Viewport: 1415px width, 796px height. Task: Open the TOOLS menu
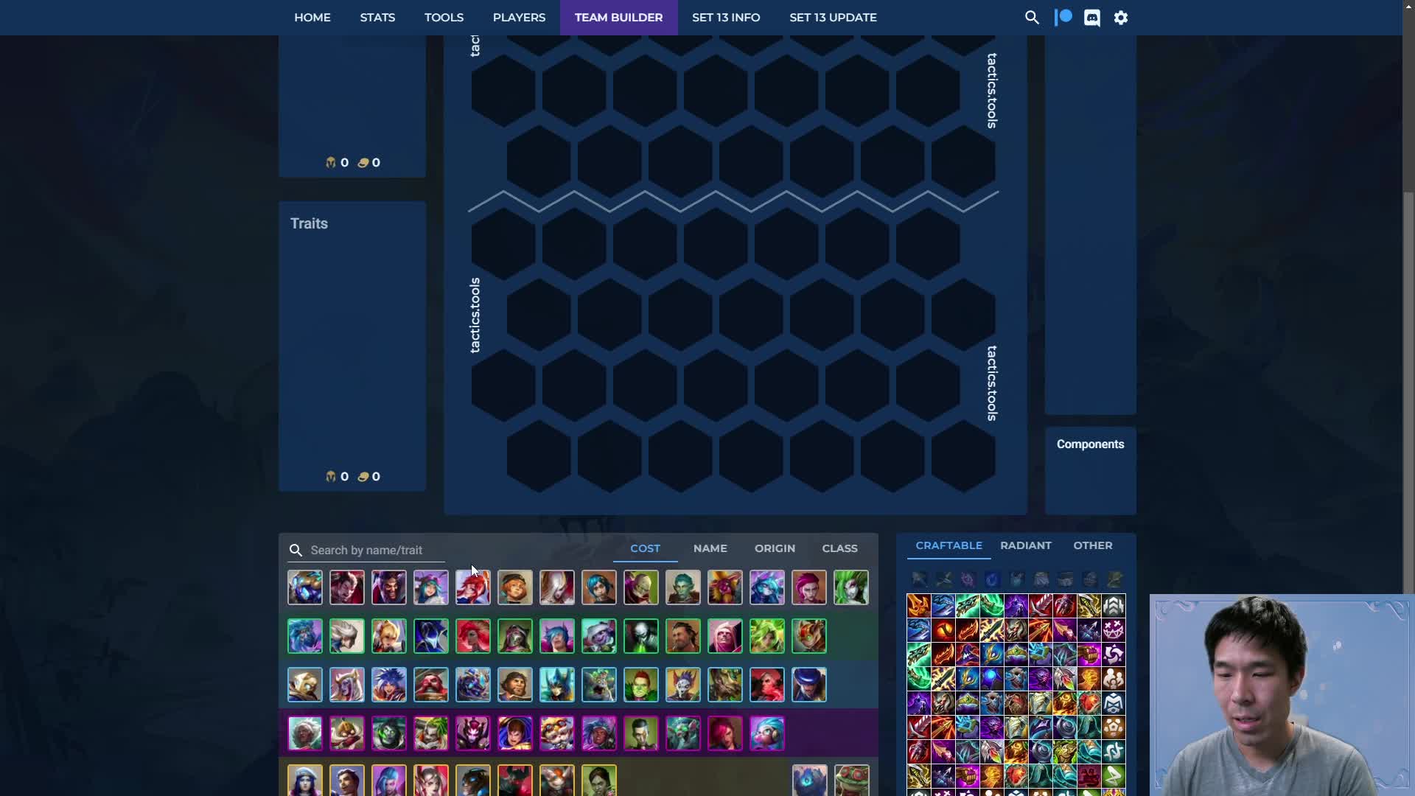pyautogui.click(x=444, y=18)
